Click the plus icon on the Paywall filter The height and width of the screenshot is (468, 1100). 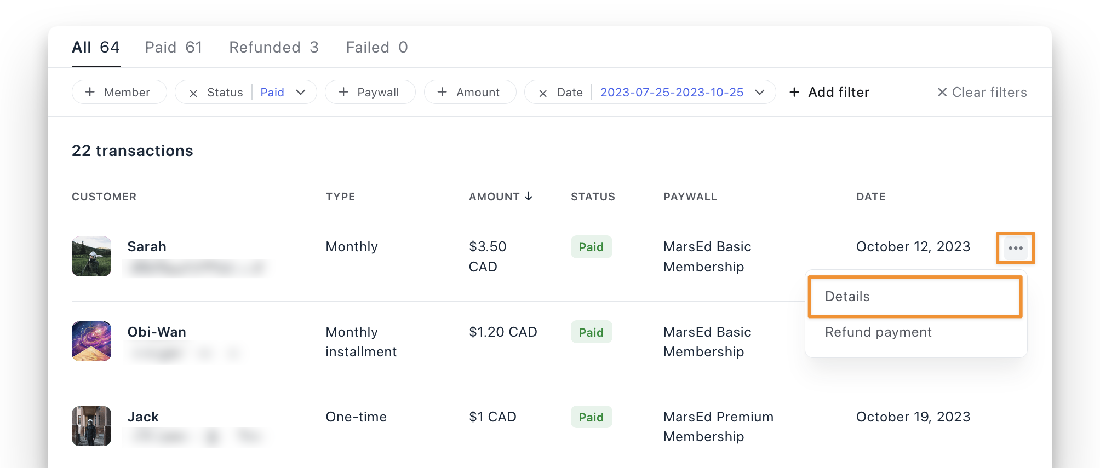click(x=343, y=92)
